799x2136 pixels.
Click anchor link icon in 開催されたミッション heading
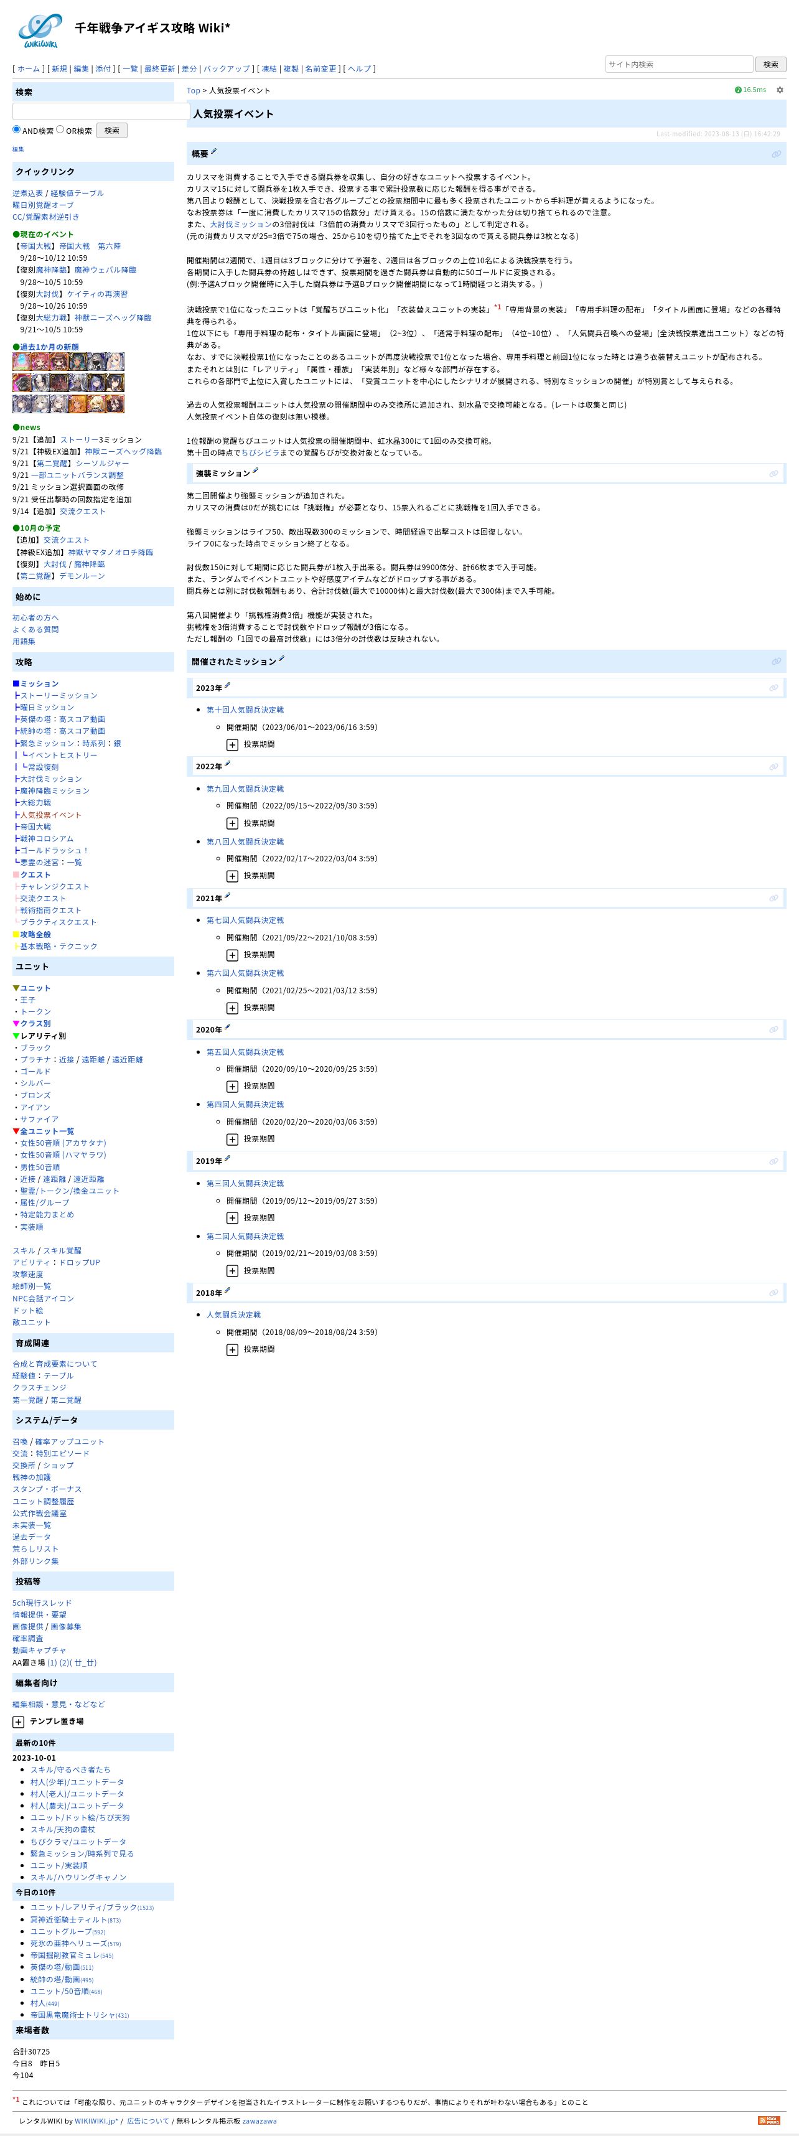pos(776,662)
